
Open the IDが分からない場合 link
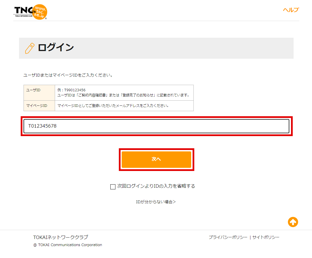click(156, 202)
